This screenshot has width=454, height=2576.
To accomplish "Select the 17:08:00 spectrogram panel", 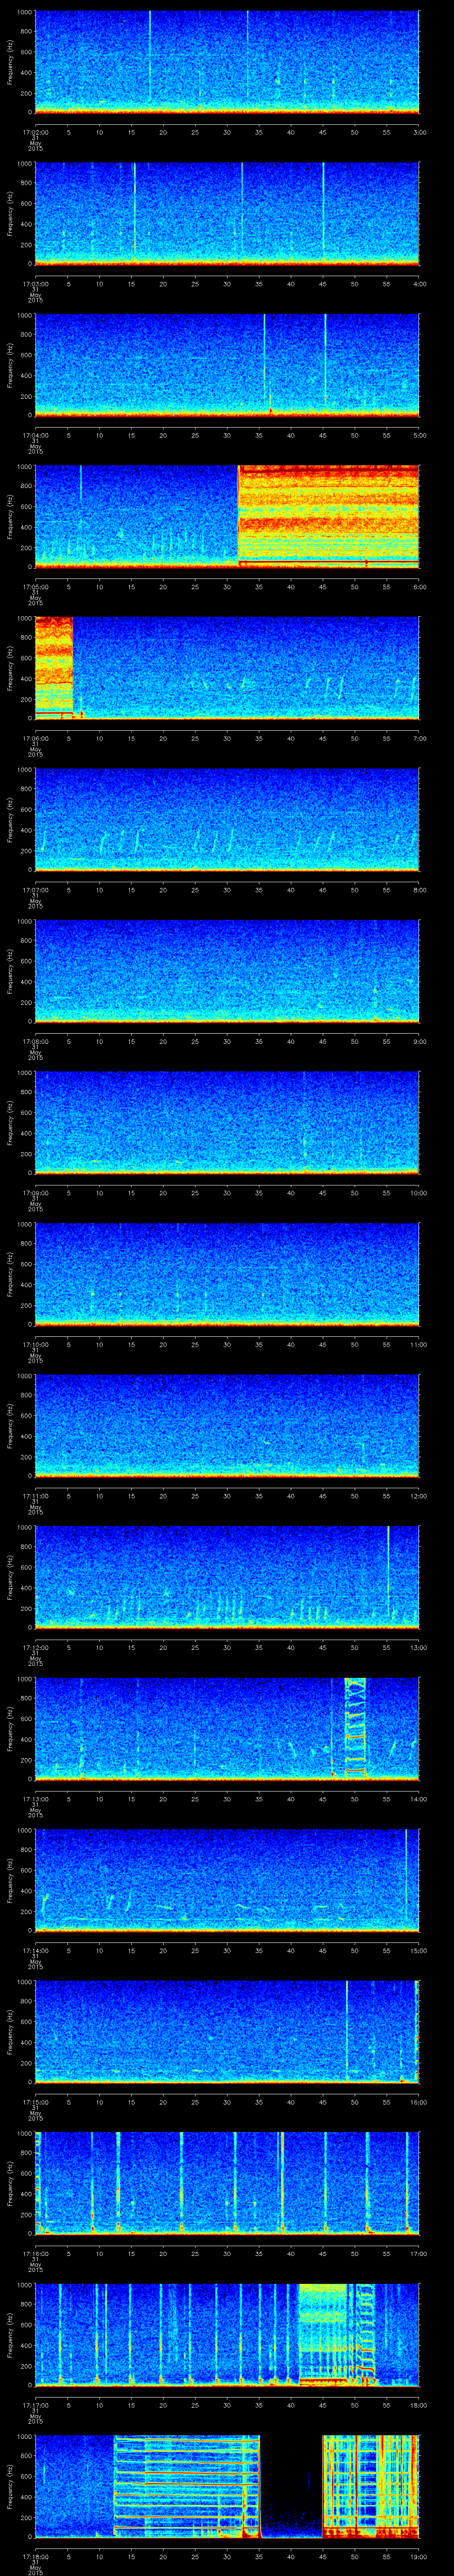I will tap(227, 971).
